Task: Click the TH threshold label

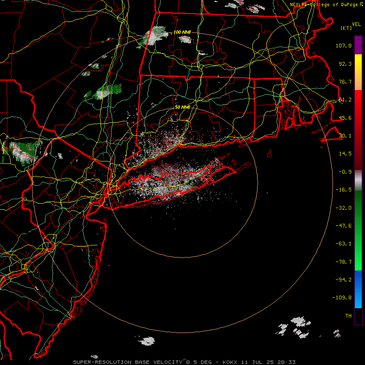Action: point(348,316)
